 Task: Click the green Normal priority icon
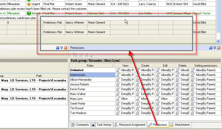click(29, 13)
